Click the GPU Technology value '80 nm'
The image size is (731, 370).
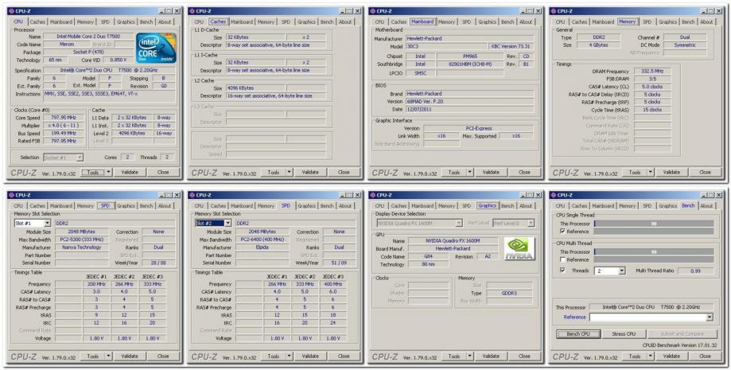(429, 264)
